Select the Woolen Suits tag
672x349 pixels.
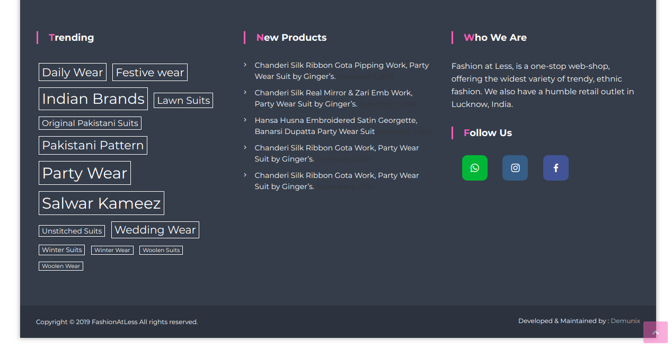(x=161, y=250)
